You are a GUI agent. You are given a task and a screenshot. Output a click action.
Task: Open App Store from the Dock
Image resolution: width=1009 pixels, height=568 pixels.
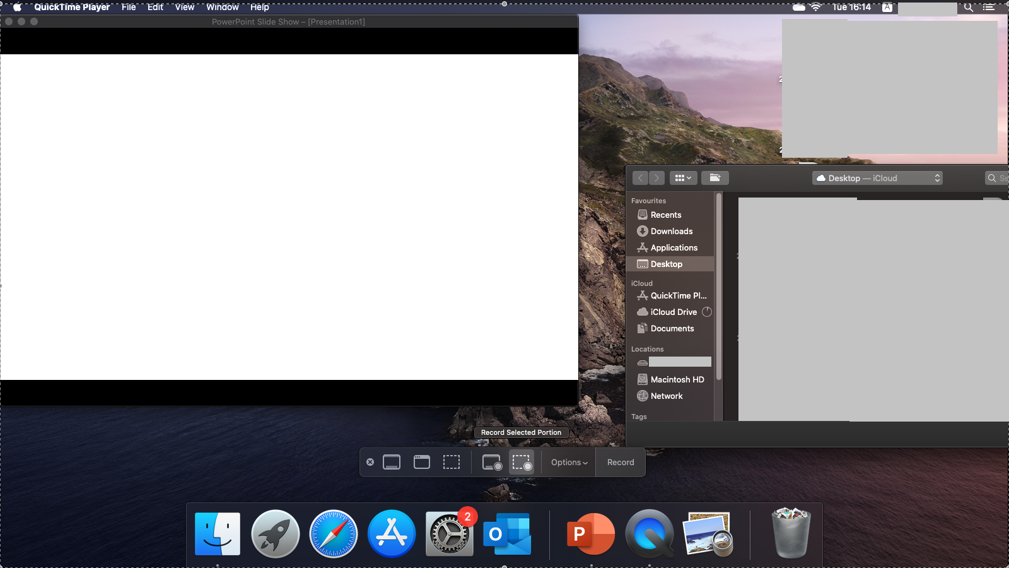392,534
